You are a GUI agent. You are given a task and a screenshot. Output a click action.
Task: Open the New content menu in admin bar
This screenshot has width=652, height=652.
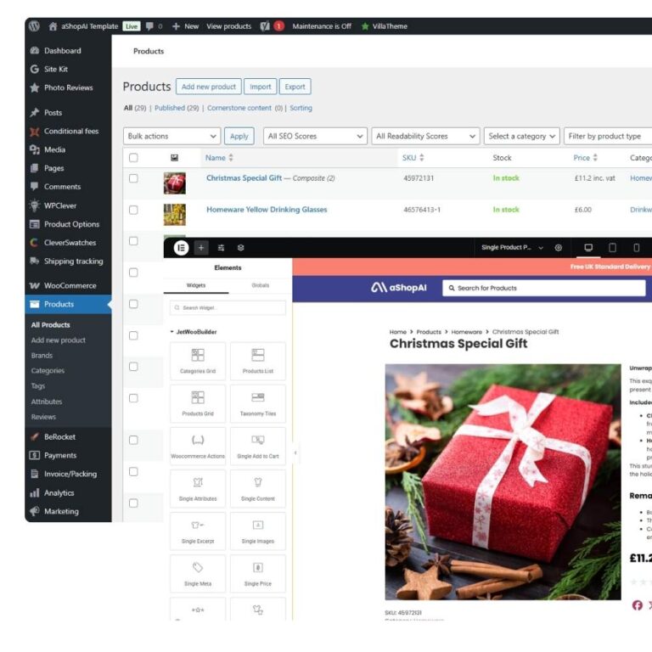point(185,26)
